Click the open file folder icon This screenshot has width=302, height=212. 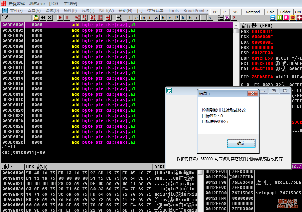pyautogui.click(x=36, y=18)
